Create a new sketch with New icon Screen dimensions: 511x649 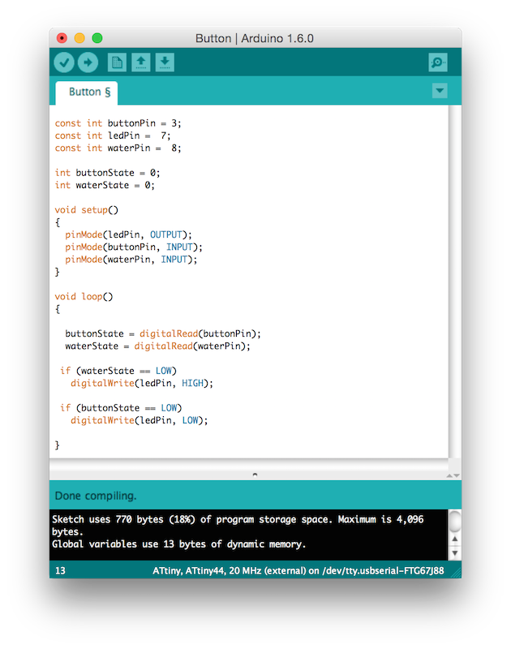coord(117,62)
